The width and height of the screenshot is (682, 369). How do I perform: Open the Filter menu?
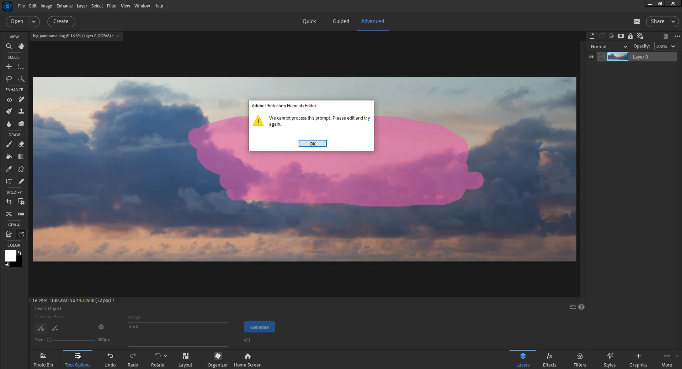[112, 6]
